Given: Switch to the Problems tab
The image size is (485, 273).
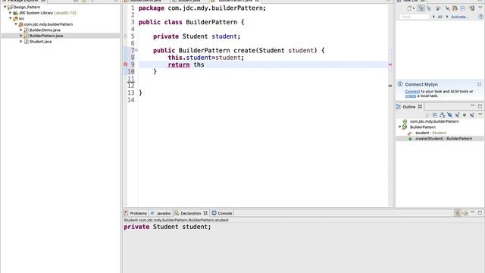Looking at the screenshot, I should (x=136, y=213).
